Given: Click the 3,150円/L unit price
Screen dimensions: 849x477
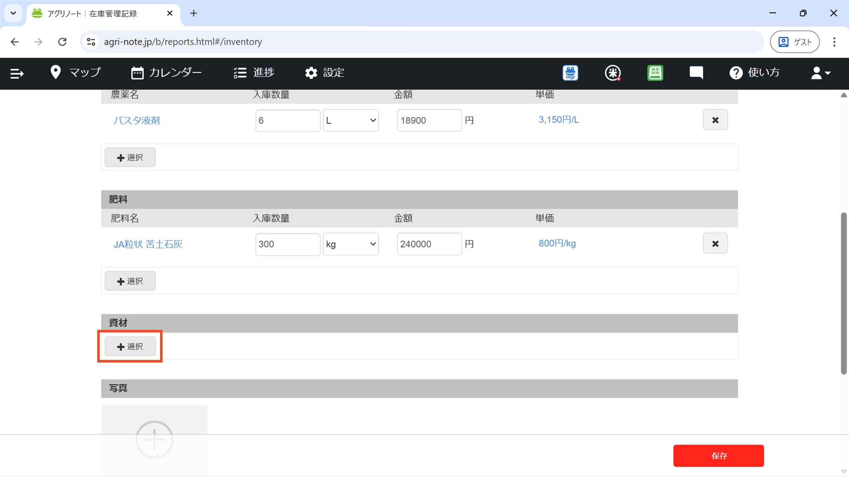Looking at the screenshot, I should 559,120.
